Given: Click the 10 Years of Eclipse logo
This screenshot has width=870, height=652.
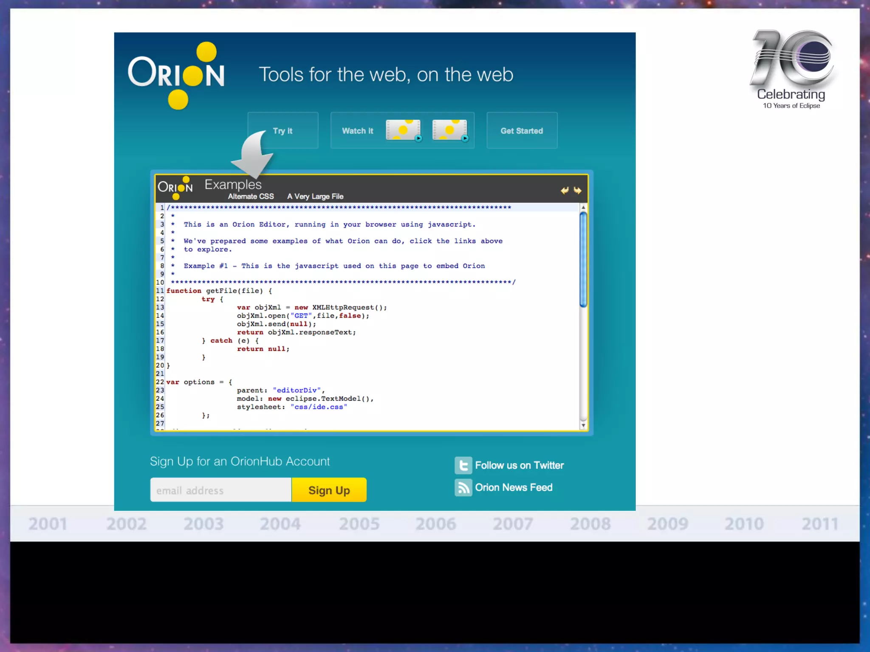Looking at the screenshot, I should [792, 68].
